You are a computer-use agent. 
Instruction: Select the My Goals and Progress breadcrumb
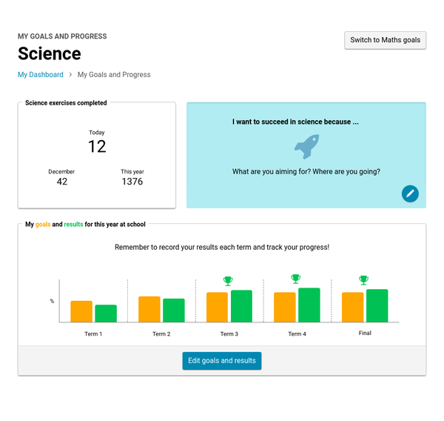pos(114,75)
